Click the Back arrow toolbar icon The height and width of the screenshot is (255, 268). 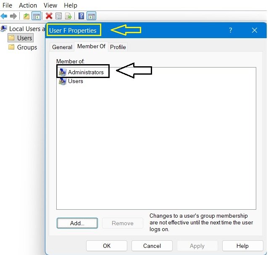4,16
